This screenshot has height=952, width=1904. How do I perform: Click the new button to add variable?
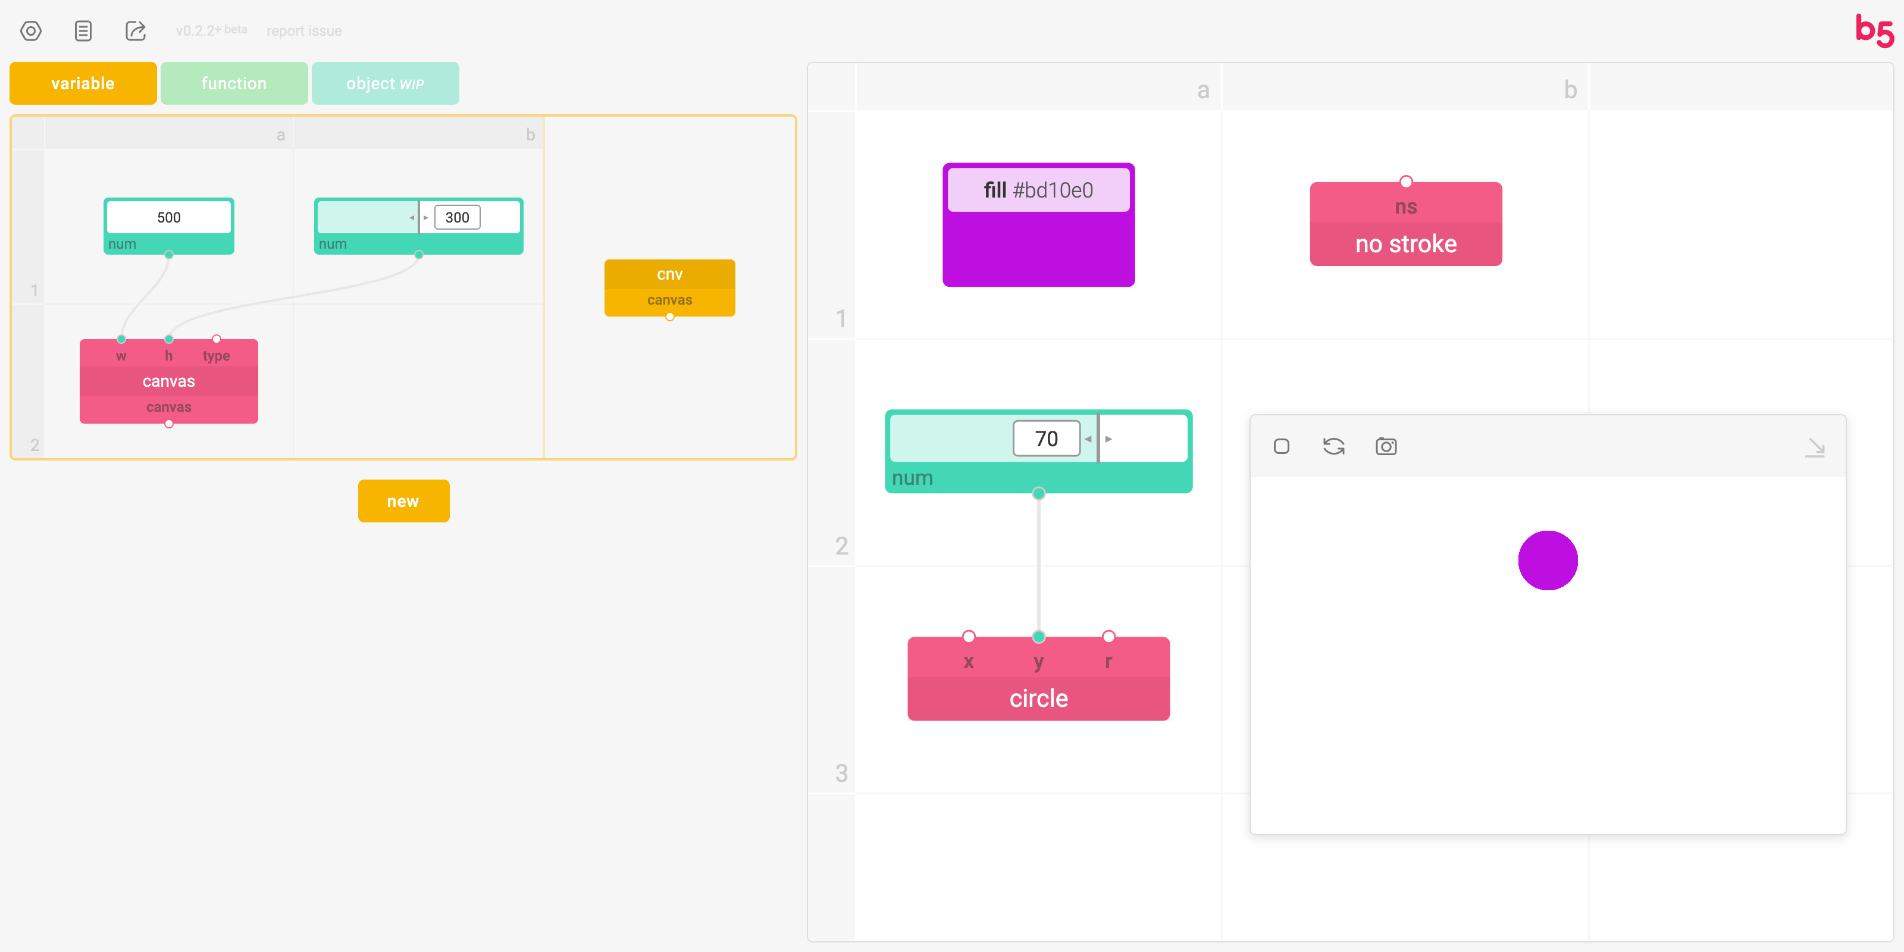(x=403, y=502)
